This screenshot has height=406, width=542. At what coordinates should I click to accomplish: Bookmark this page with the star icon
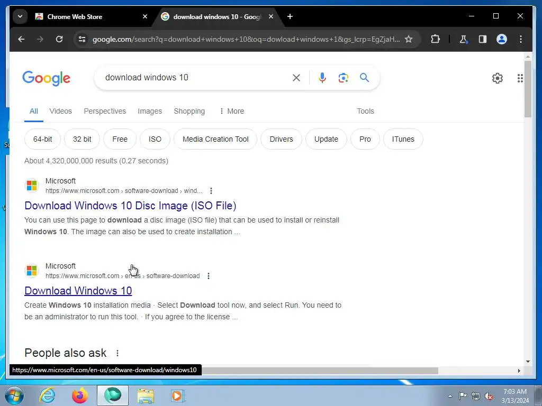(x=409, y=39)
